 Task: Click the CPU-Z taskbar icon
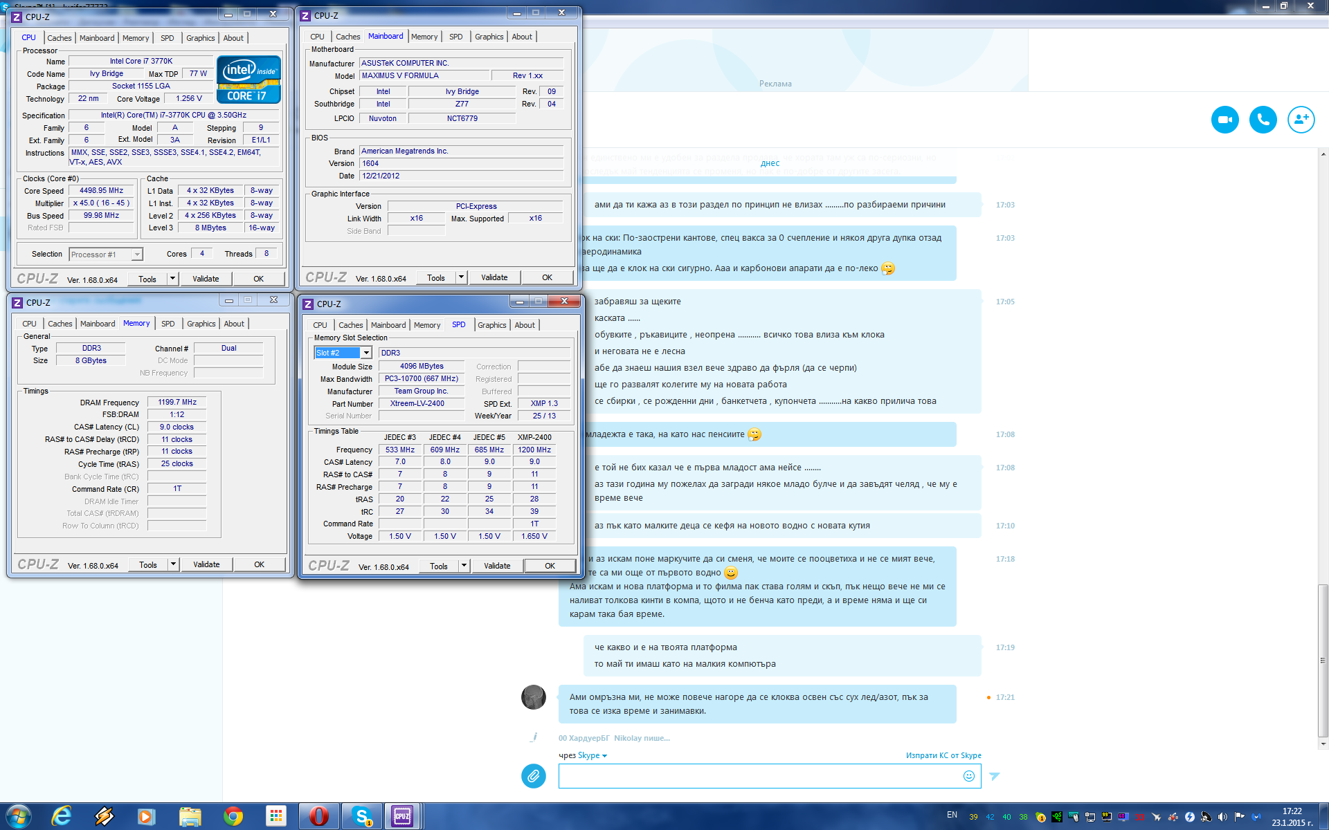click(403, 816)
